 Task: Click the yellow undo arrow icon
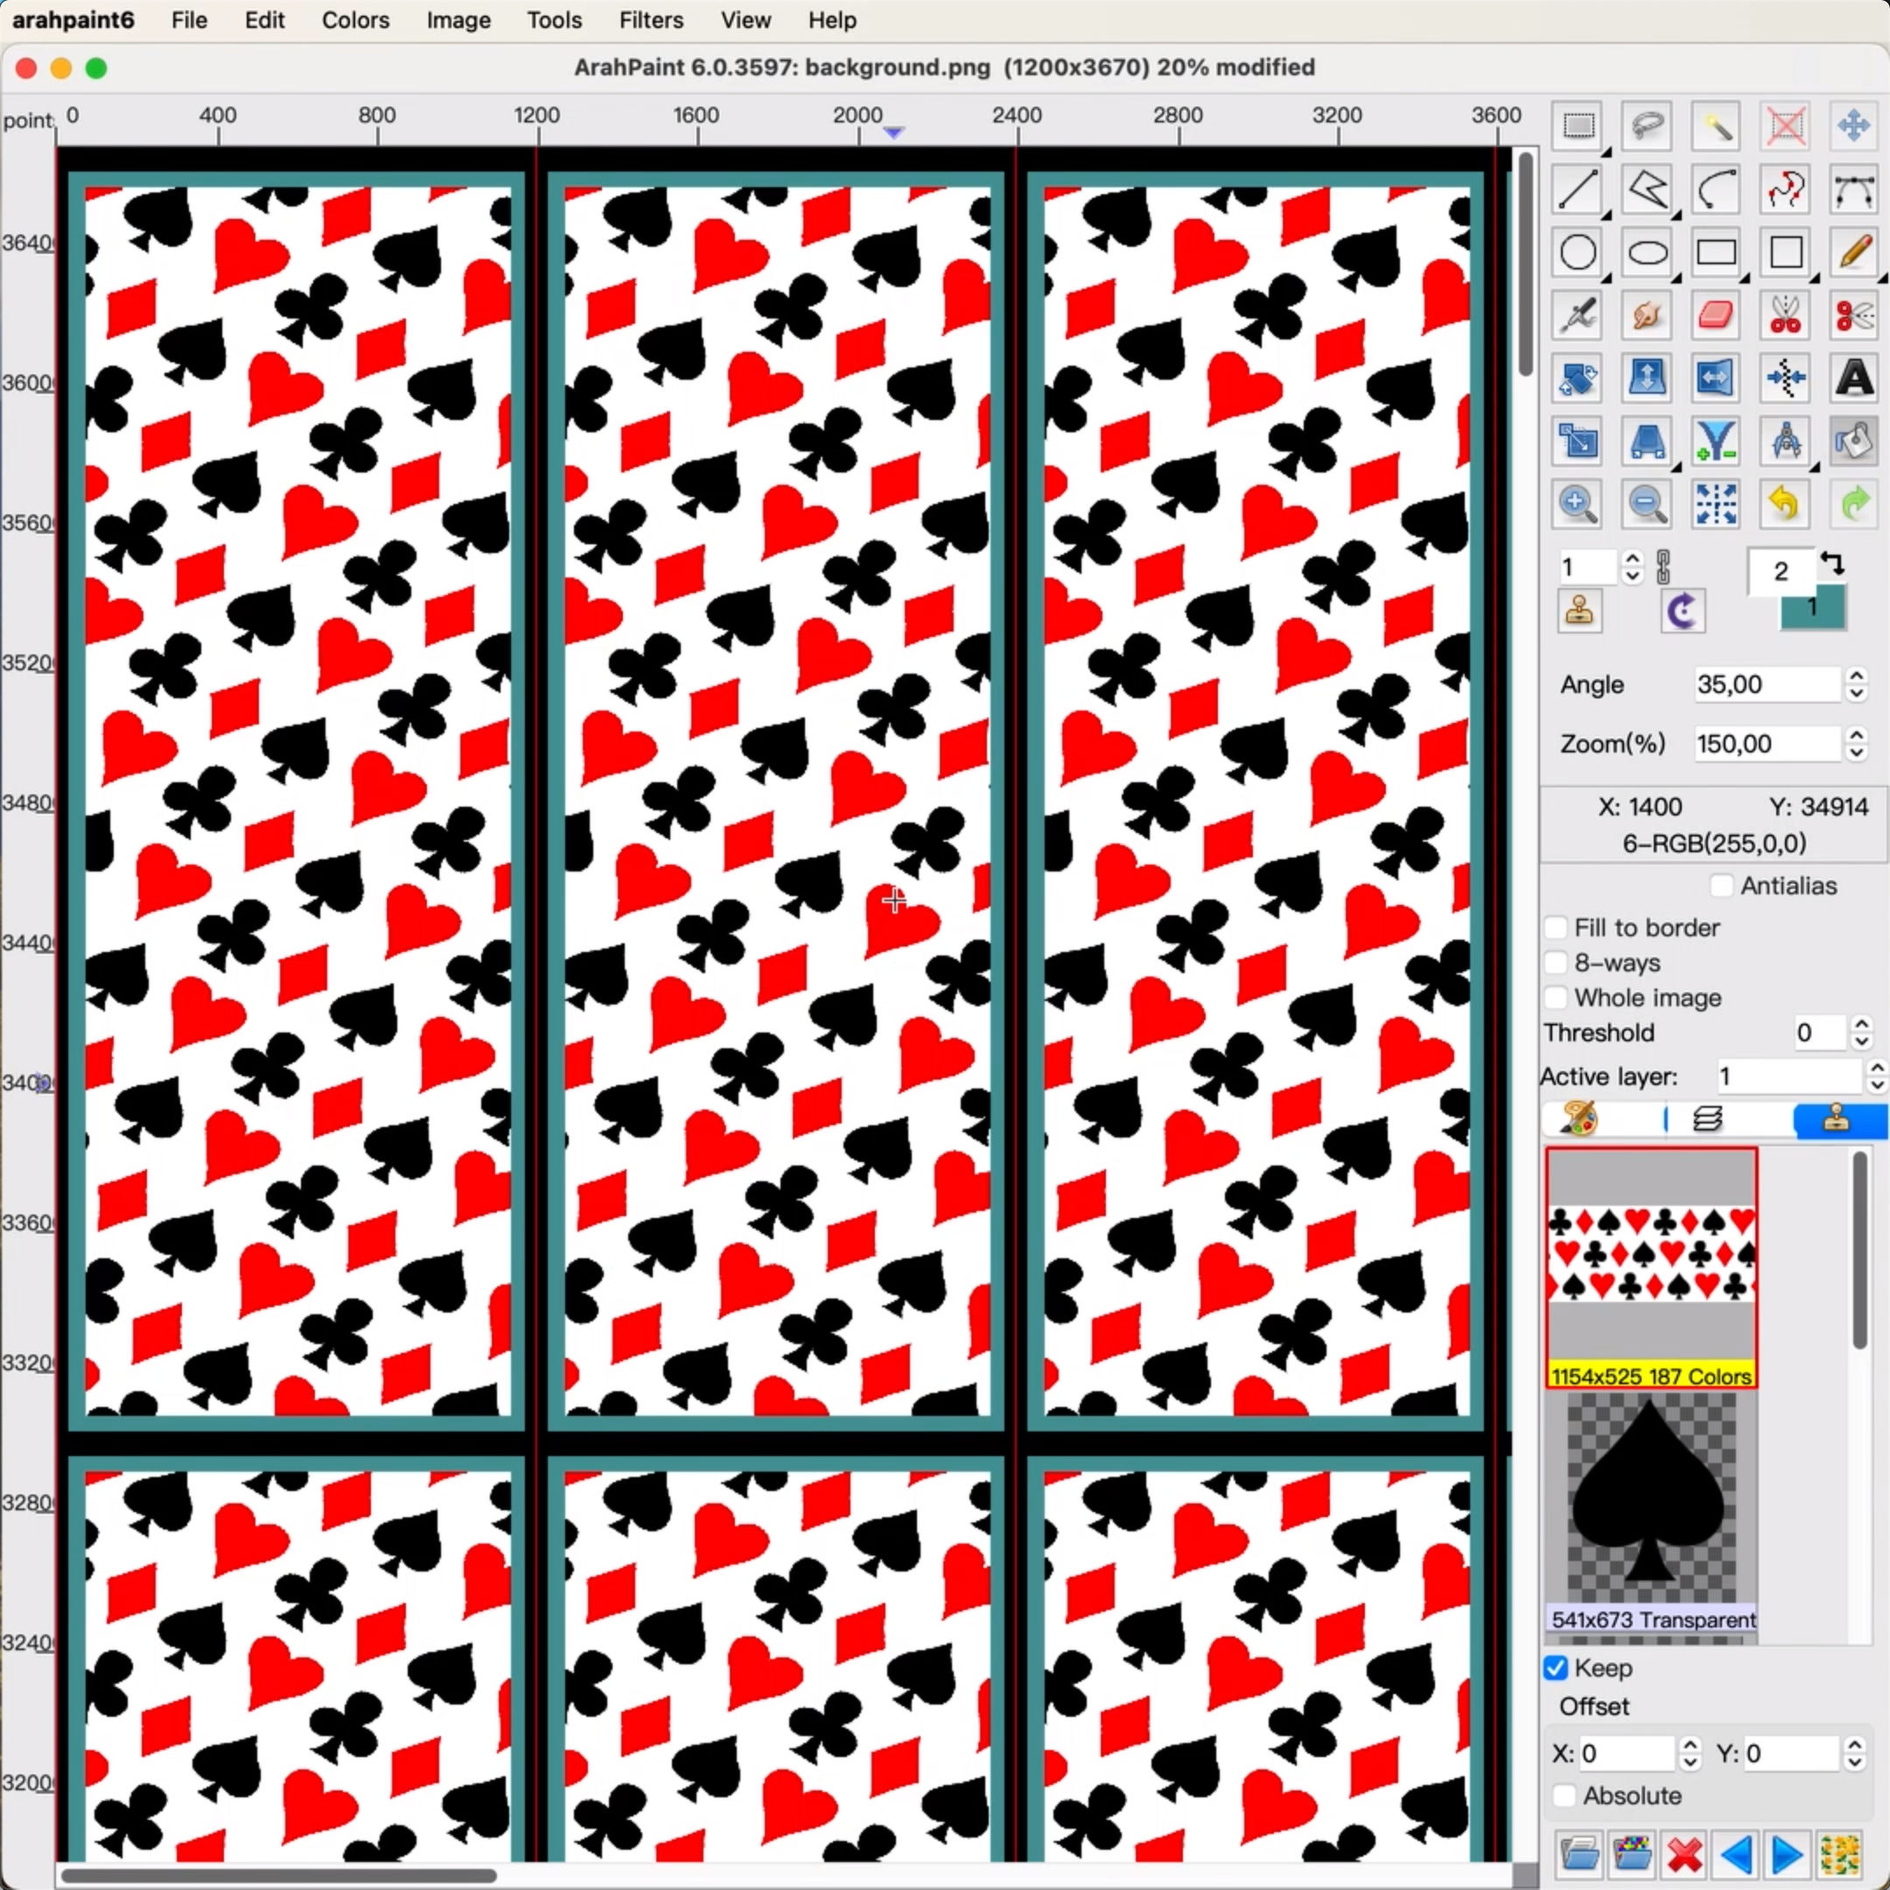coord(1785,504)
